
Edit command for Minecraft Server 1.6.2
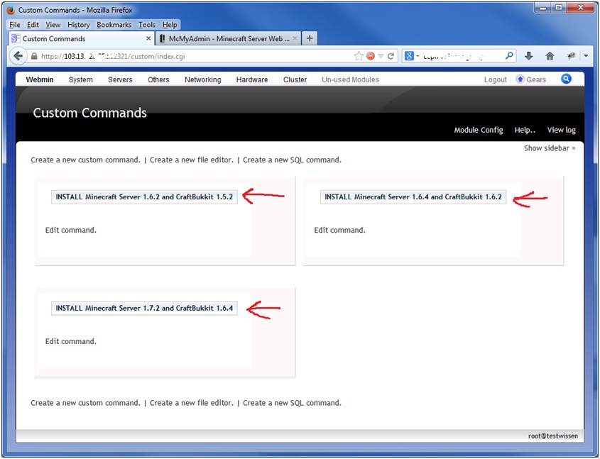pos(70,230)
